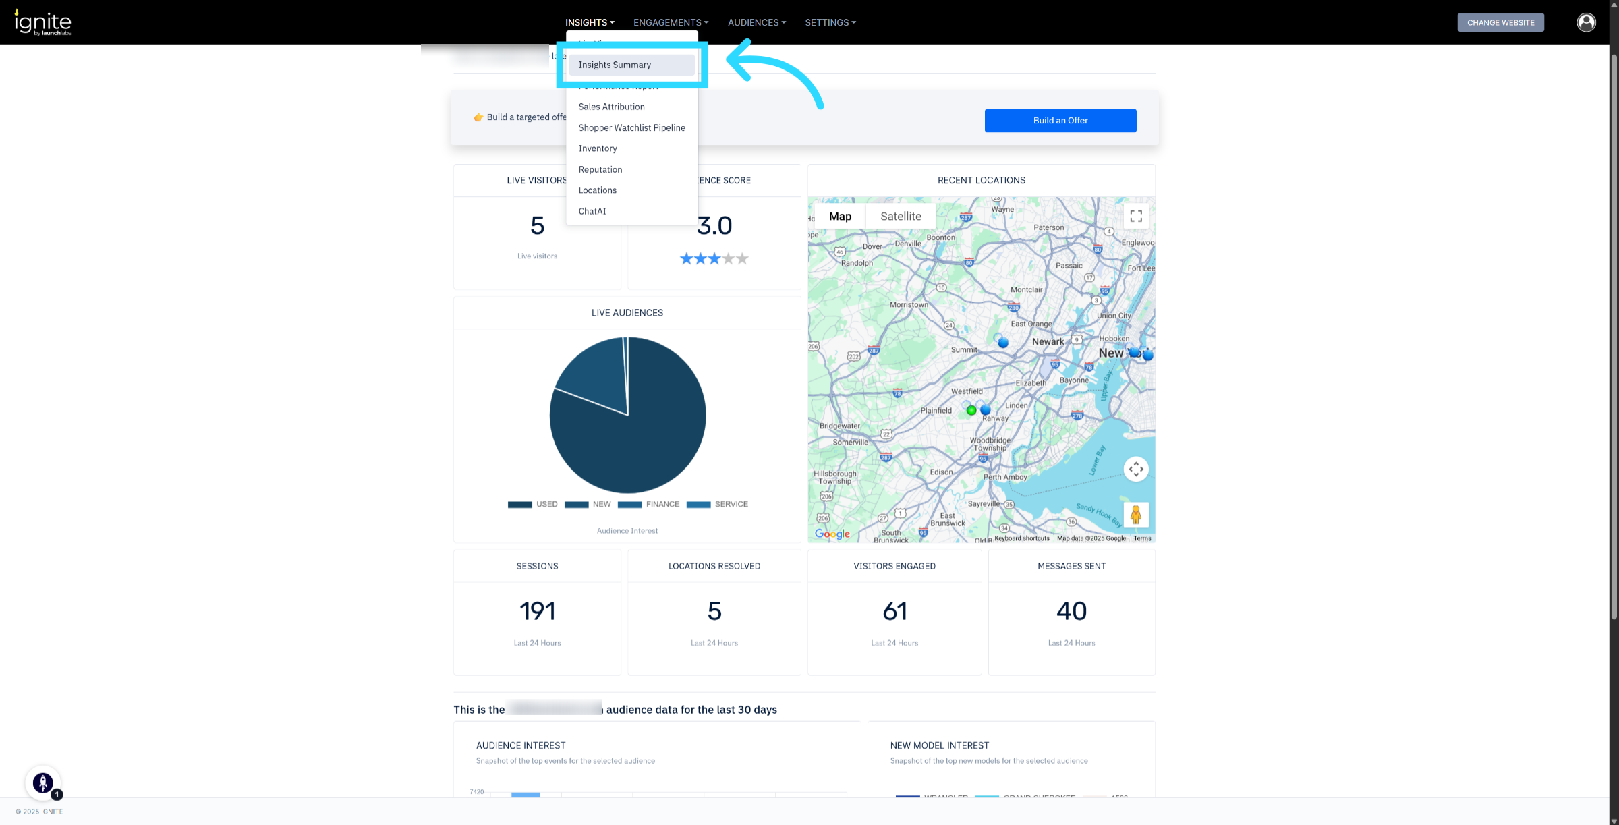The width and height of the screenshot is (1619, 825).
Task: Choose Shopper Watchlist Pipeline from menu
Action: [631, 127]
